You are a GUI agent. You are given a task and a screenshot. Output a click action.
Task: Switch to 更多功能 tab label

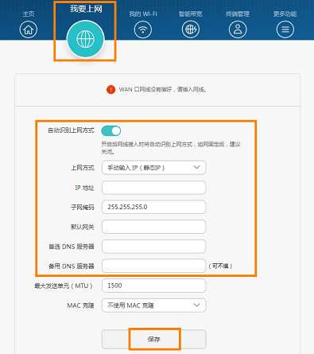[x=285, y=14]
